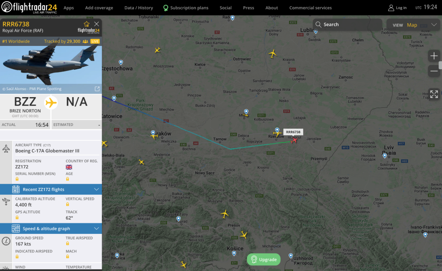Close the RRR6738 flight details panel

(96, 24)
